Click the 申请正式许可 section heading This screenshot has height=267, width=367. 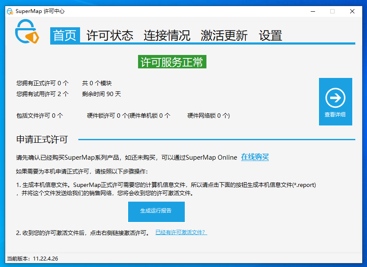[42, 139]
